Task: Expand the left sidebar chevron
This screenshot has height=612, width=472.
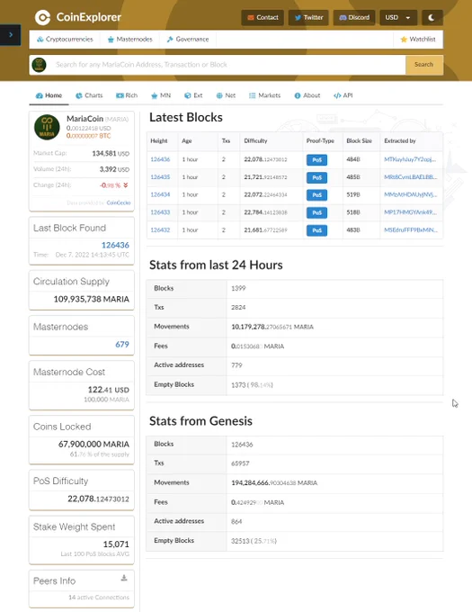Action: click(11, 35)
